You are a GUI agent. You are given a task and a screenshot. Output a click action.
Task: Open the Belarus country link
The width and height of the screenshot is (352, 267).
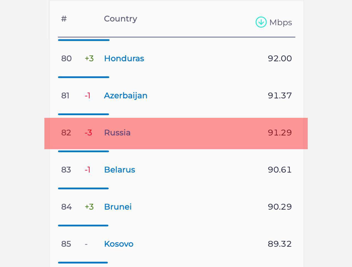tap(120, 170)
